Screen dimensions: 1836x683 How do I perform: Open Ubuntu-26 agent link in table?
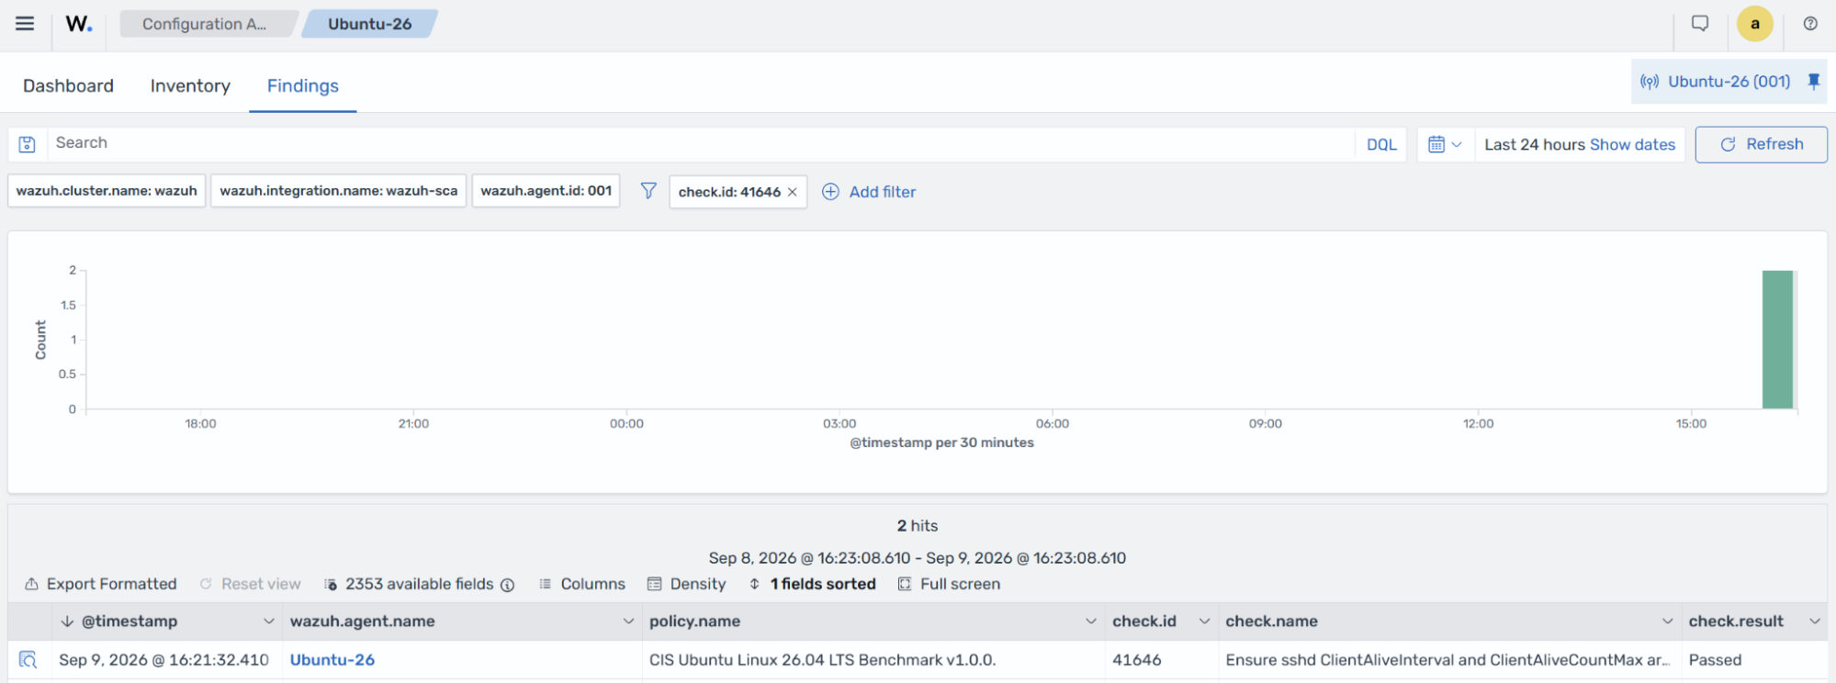tap(332, 660)
